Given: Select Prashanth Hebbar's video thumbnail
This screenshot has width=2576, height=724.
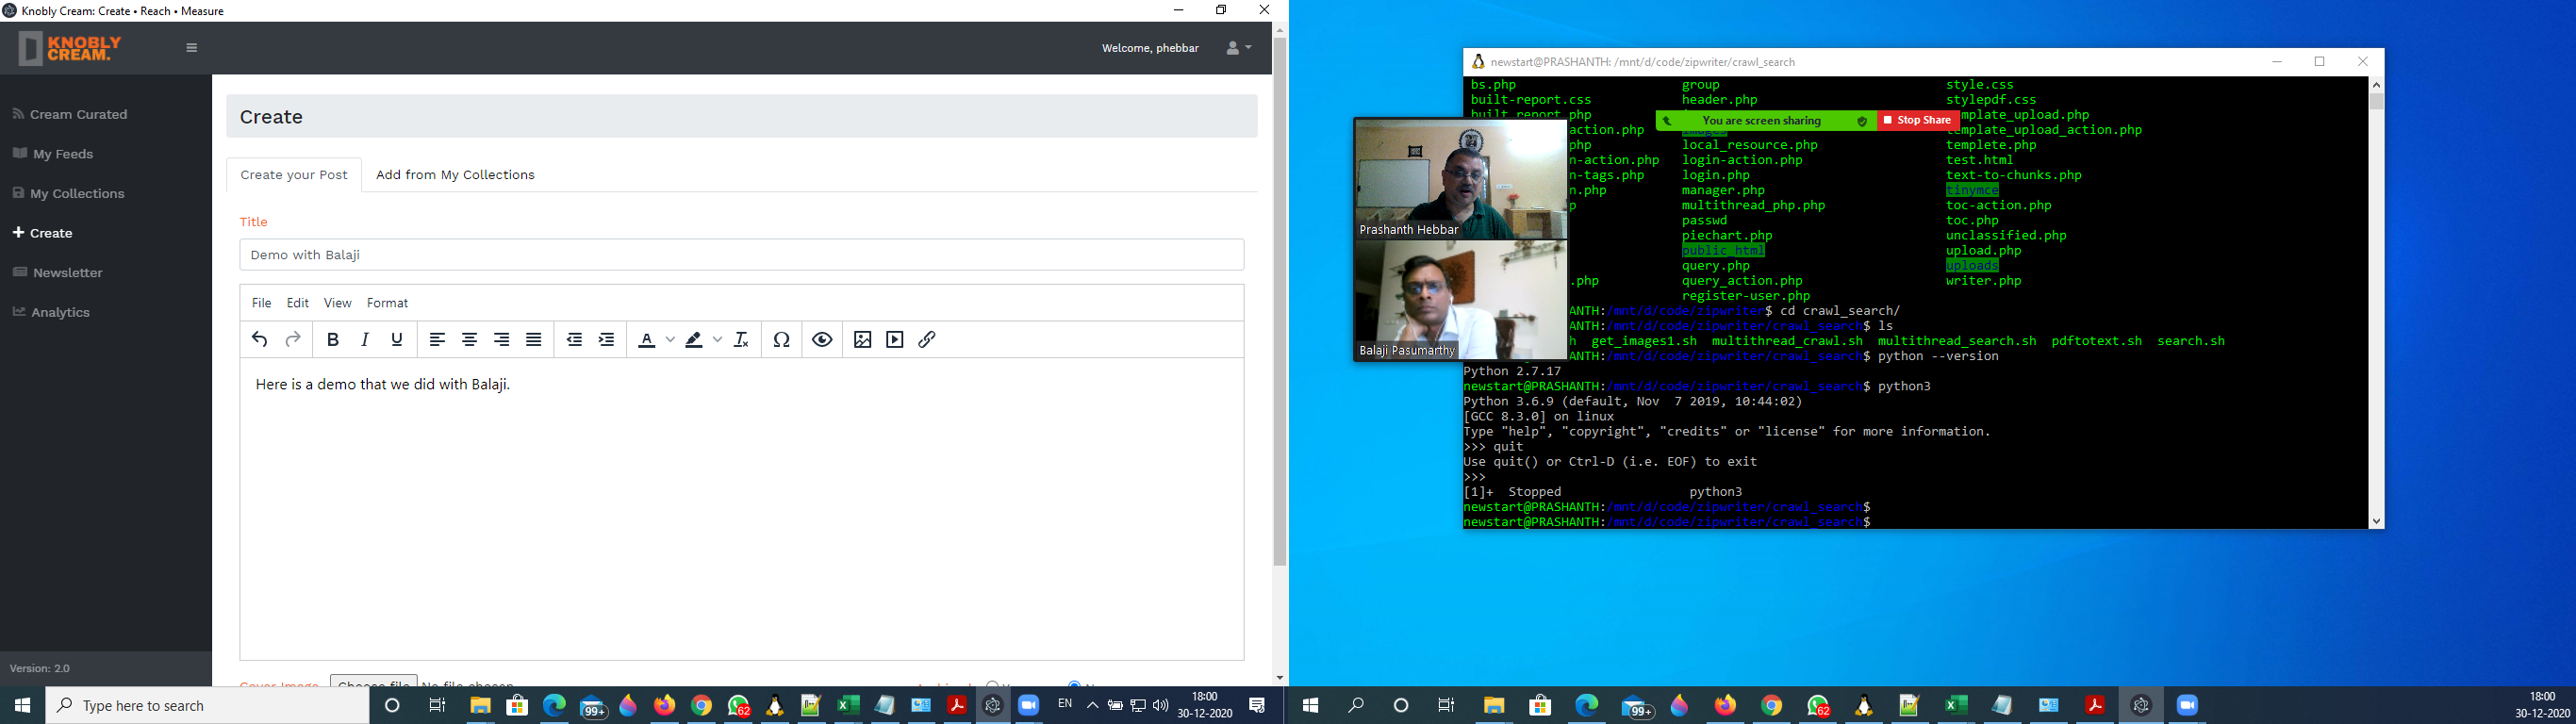Looking at the screenshot, I should (1460, 179).
